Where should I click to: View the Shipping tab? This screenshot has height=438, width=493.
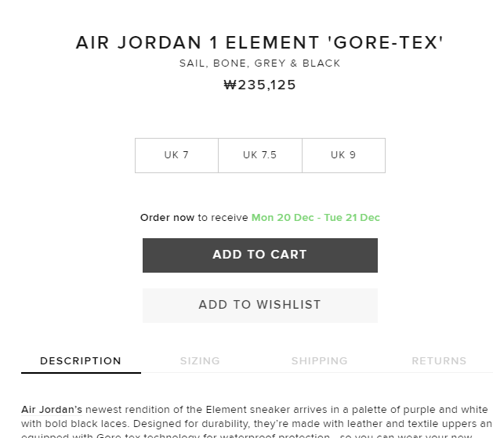click(x=319, y=361)
